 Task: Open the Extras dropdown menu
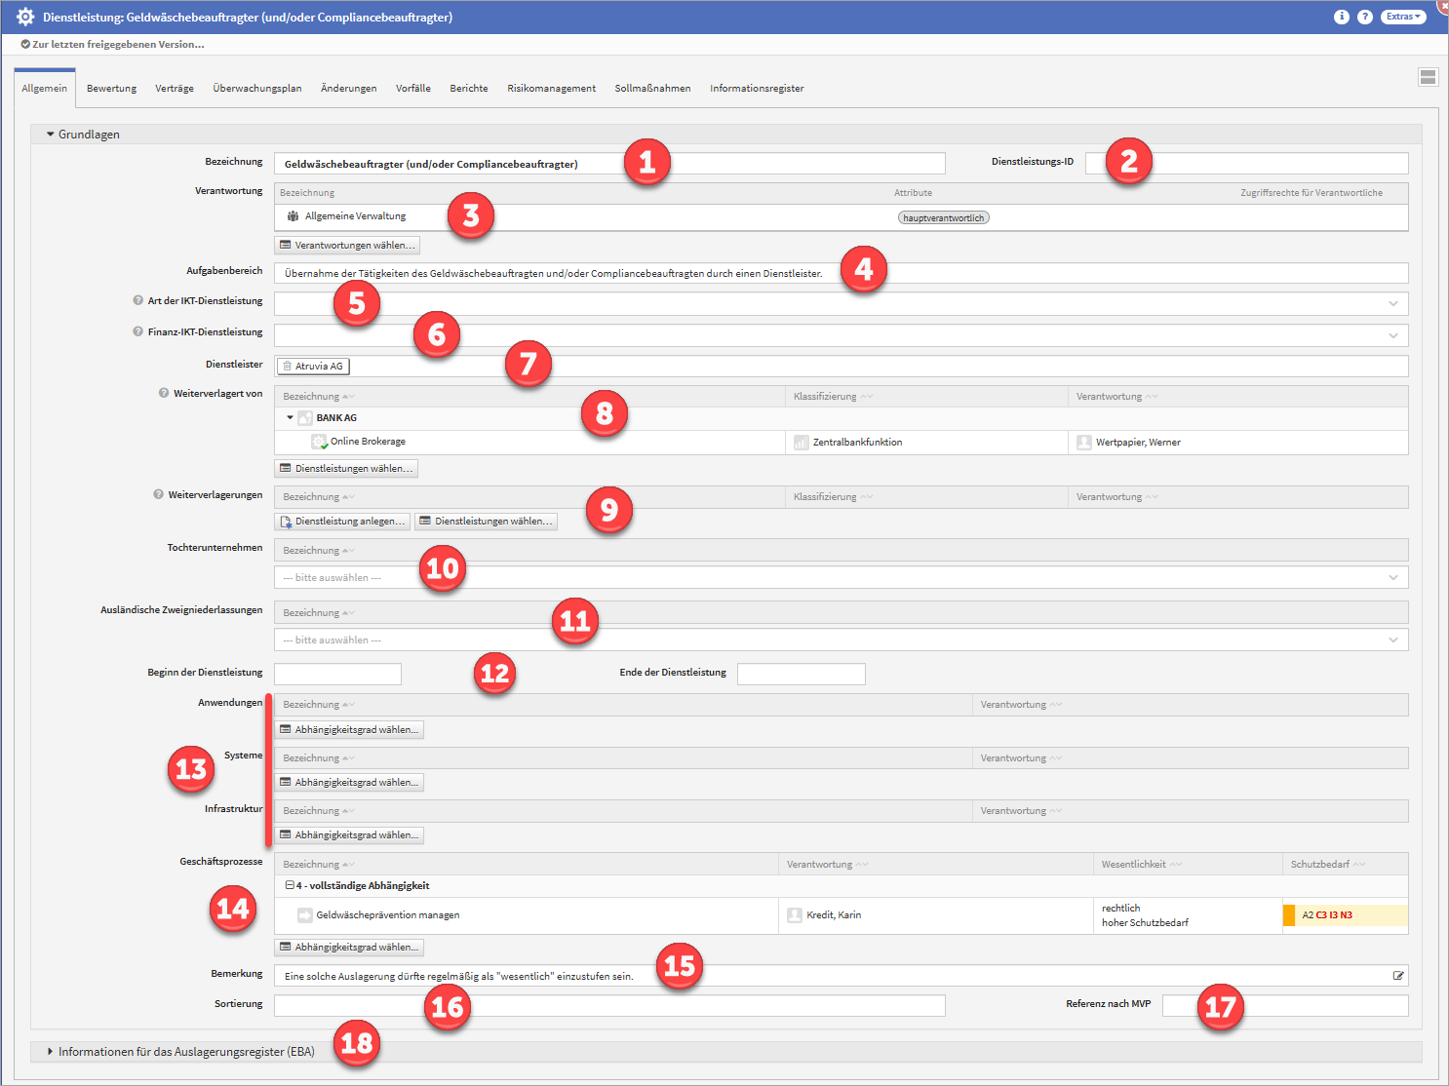pos(1403,17)
